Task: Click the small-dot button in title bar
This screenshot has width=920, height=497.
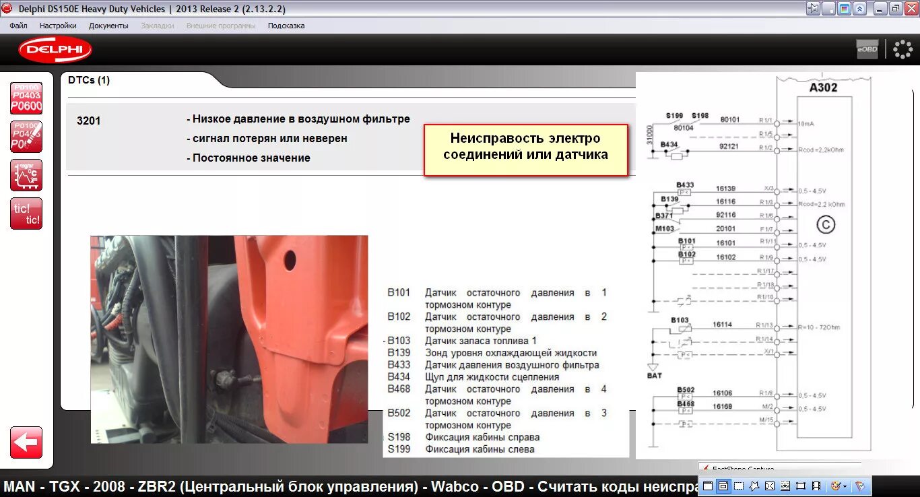Action: [x=829, y=9]
